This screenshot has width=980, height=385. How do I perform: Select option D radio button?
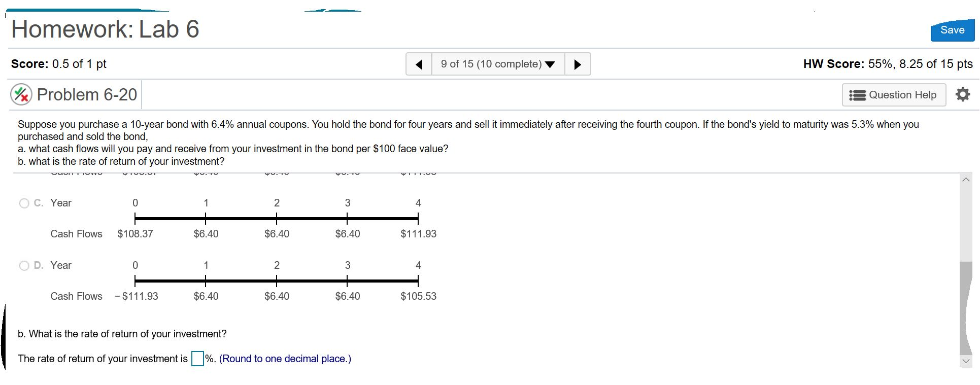pos(24,266)
